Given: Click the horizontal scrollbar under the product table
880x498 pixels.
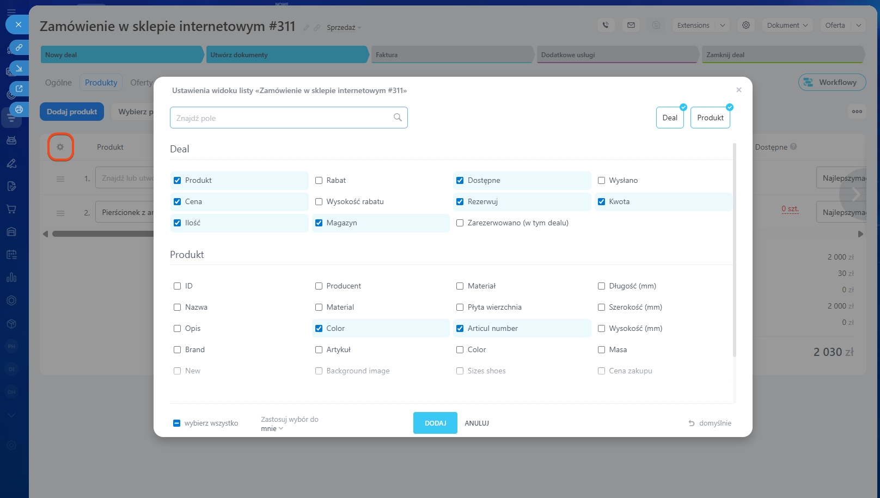Looking at the screenshot, I should (x=103, y=234).
